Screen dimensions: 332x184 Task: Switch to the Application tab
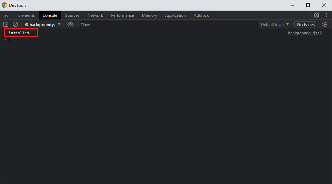pyautogui.click(x=175, y=15)
